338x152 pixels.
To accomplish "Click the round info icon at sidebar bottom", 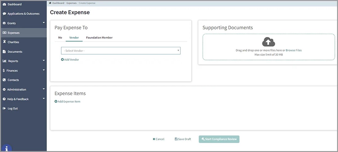I will [x=7, y=148].
